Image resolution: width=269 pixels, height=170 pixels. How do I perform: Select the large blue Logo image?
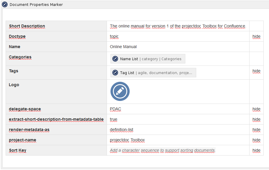(x=120, y=91)
